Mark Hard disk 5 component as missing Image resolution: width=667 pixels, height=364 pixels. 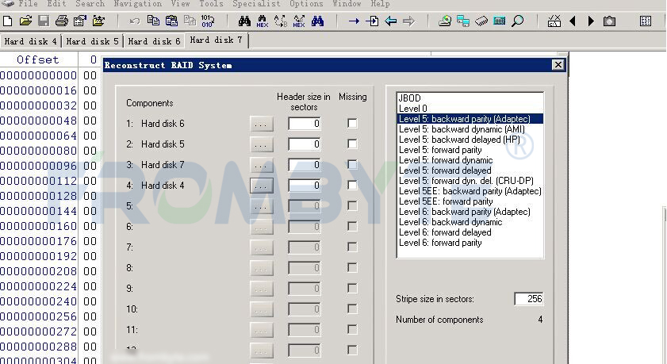point(352,144)
